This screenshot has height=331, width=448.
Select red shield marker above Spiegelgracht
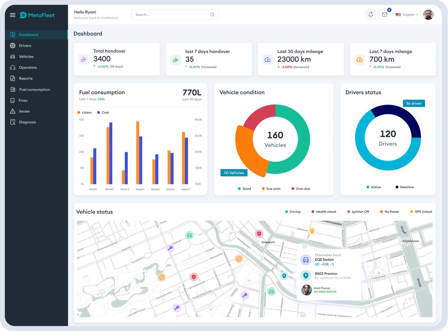pyautogui.click(x=259, y=234)
